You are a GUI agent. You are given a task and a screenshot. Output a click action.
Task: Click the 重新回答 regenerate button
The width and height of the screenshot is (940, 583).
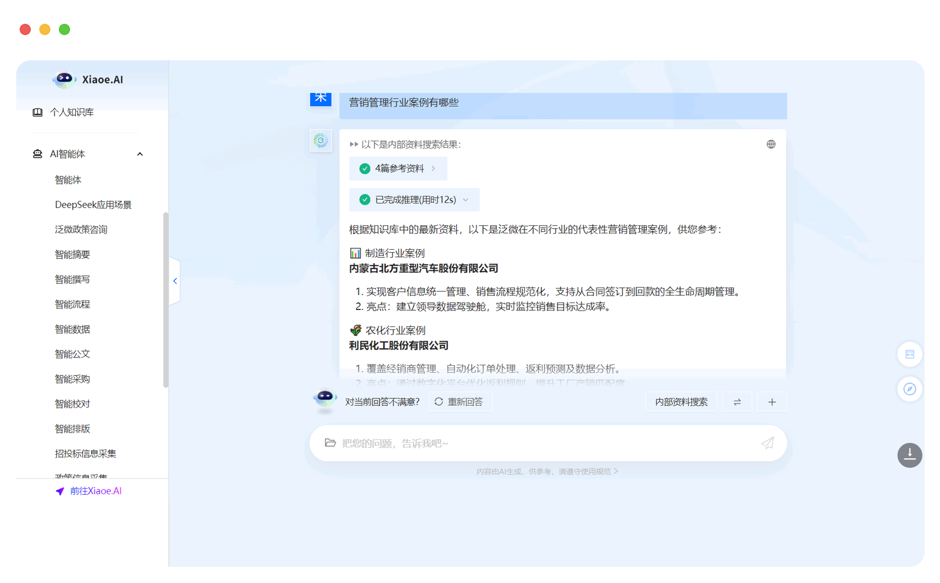click(x=460, y=402)
